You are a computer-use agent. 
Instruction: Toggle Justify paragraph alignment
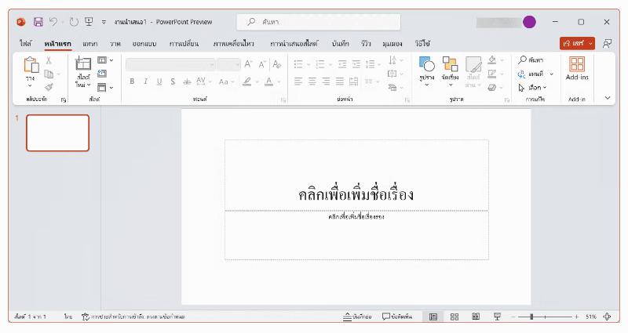click(x=340, y=81)
